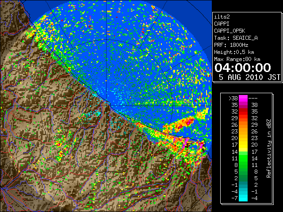Click the 04:00:00 timestamp

click(243, 68)
